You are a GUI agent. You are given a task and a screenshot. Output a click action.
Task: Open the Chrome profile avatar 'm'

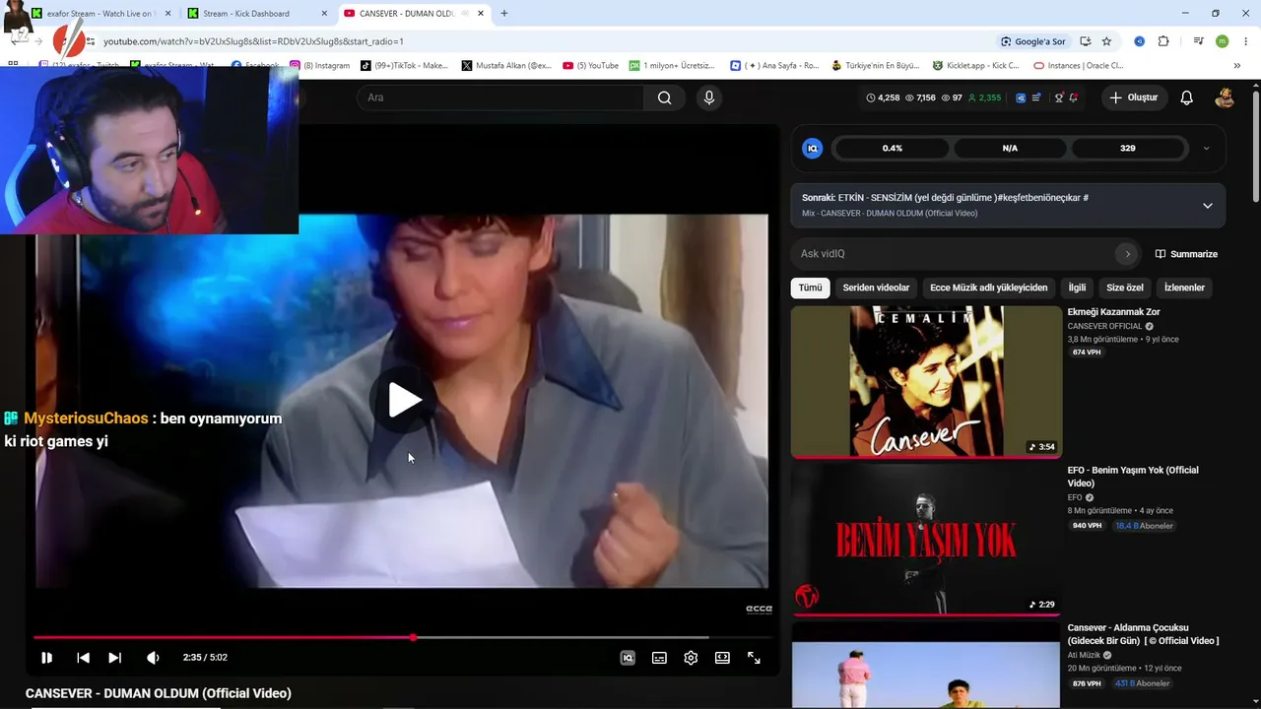(1222, 41)
